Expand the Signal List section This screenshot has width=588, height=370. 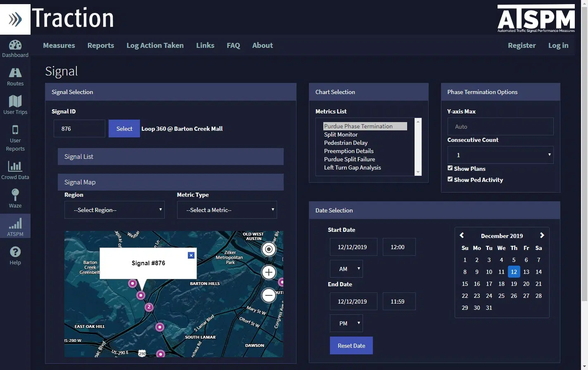171,157
